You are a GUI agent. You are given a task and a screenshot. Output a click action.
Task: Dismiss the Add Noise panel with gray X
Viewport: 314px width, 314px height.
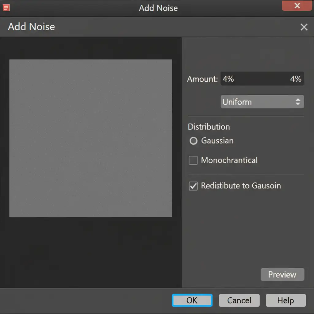pyautogui.click(x=304, y=27)
